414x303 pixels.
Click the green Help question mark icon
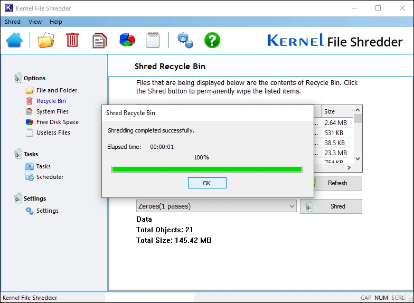pos(212,40)
